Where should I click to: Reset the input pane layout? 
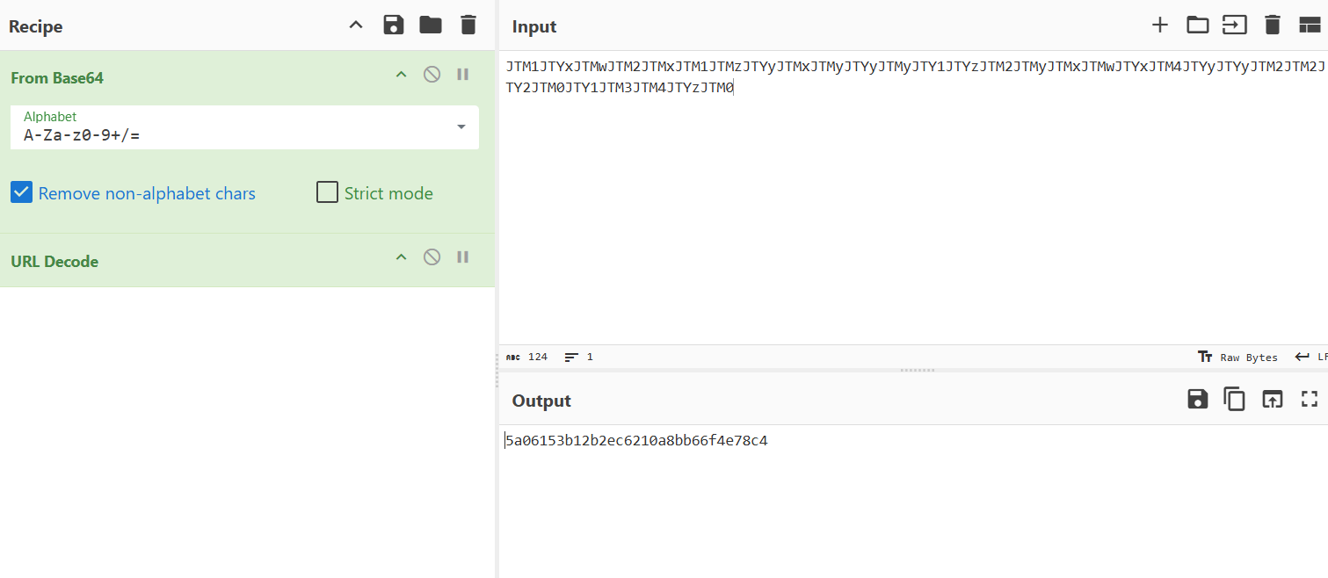(x=1310, y=25)
